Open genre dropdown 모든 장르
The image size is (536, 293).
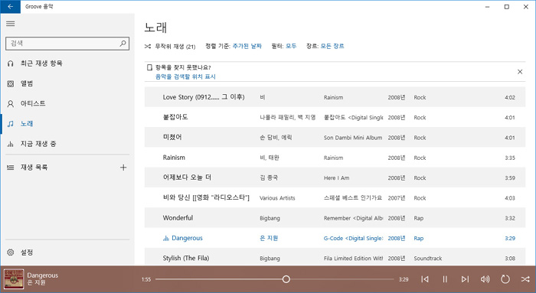pyautogui.click(x=332, y=46)
